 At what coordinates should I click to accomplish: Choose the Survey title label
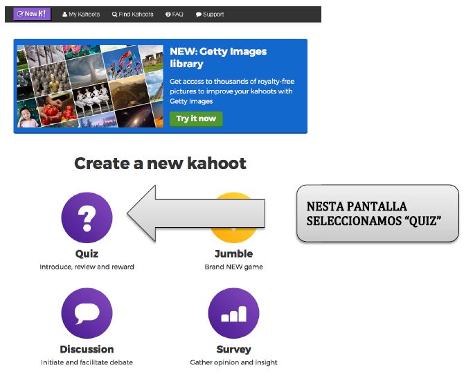tap(233, 349)
